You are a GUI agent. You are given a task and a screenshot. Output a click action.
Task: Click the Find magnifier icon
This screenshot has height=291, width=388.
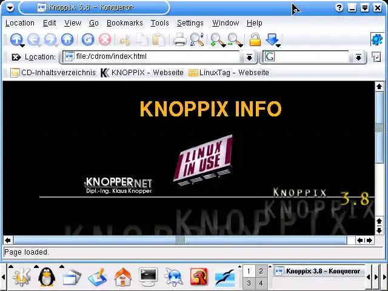pyautogui.click(x=197, y=39)
